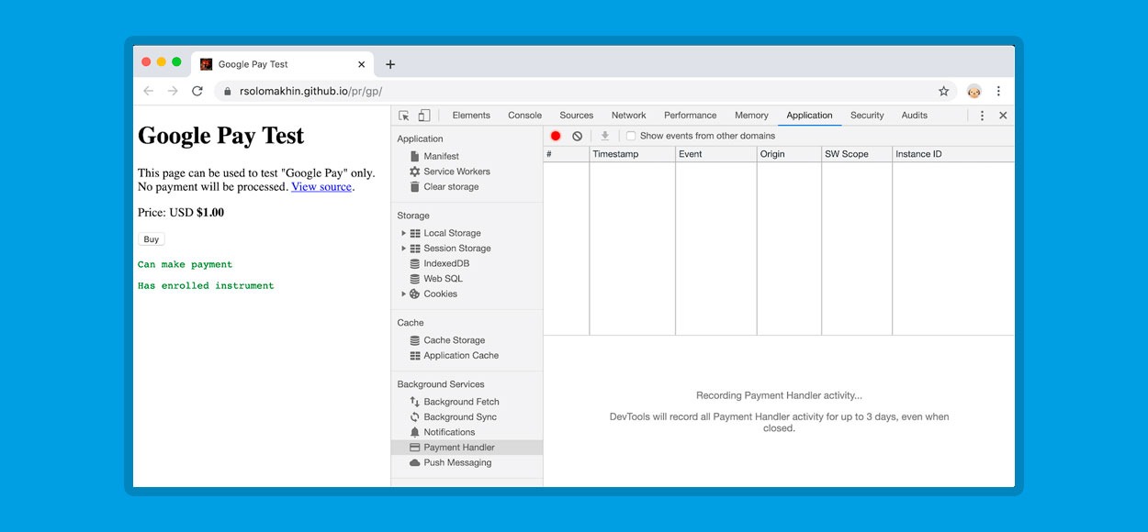Screen dimensions: 1148x532
Task: Bookmark the page with star icon
Action: tap(943, 91)
